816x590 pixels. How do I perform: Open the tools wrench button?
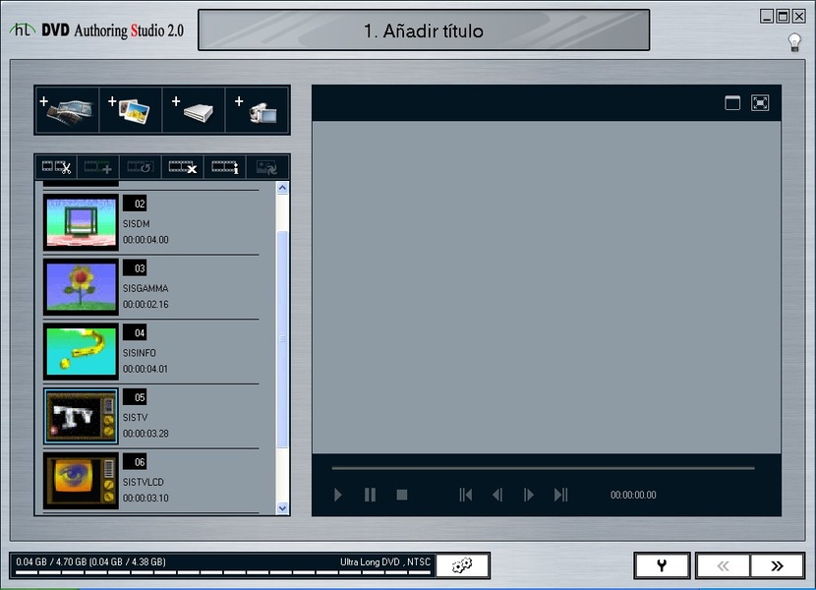click(662, 565)
